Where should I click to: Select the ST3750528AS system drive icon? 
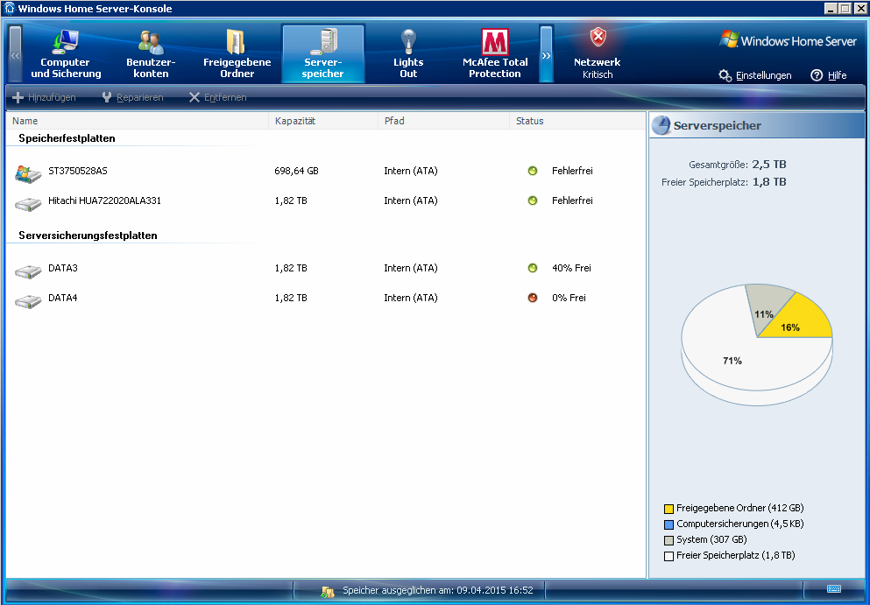click(x=28, y=172)
